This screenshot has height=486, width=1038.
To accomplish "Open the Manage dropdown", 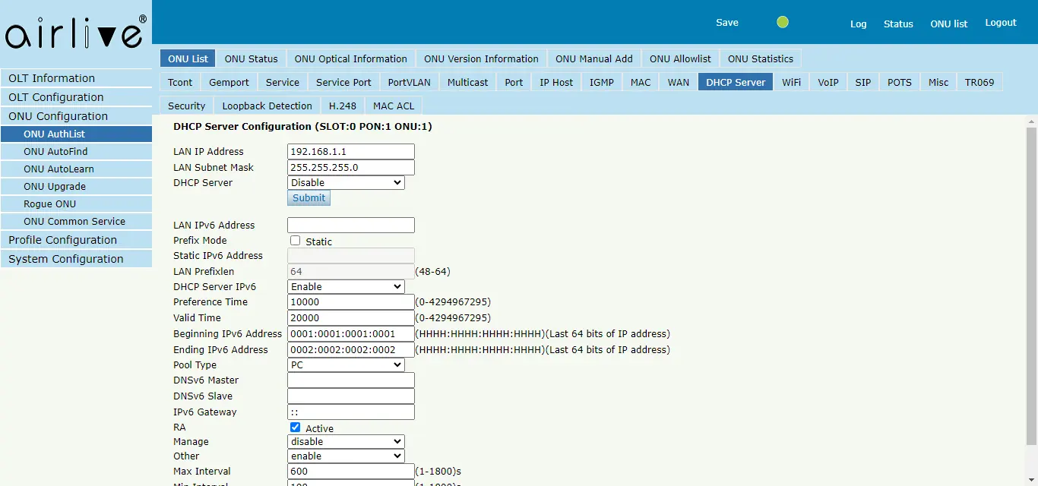I will [x=346, y=441].
